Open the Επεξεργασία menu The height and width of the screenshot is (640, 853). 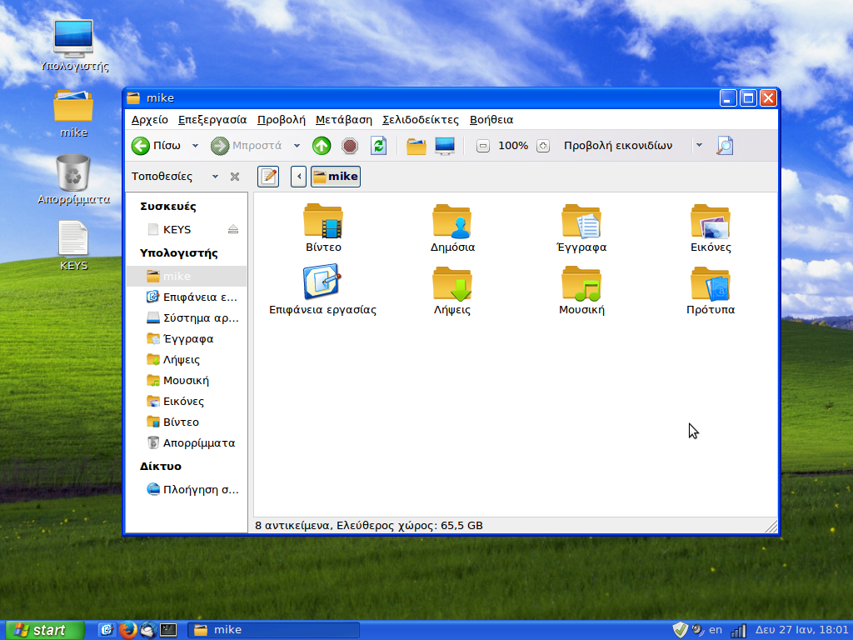point(212,120)
